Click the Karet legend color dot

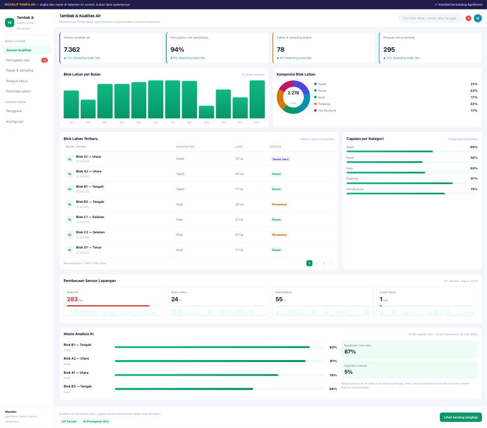pyautogui.click(x=315, y=91)
